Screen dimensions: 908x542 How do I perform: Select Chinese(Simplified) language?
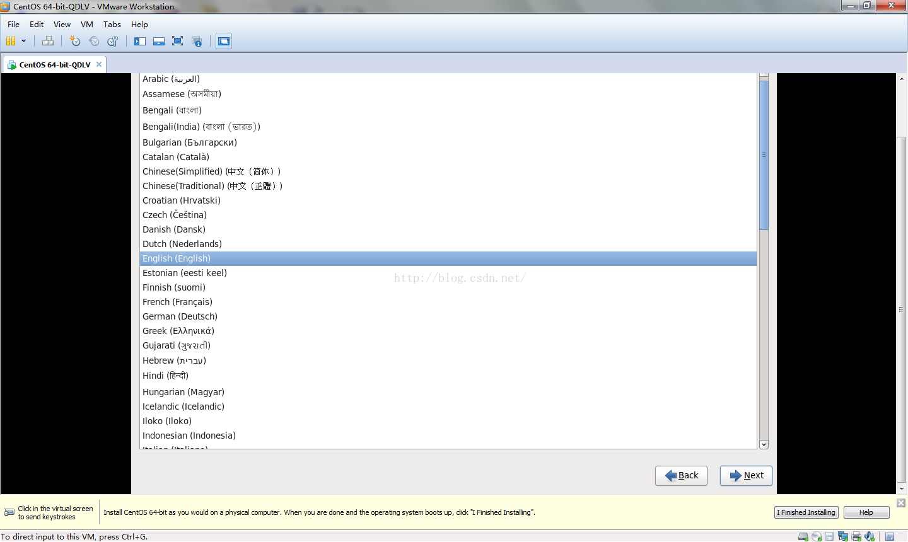point(448,171)
